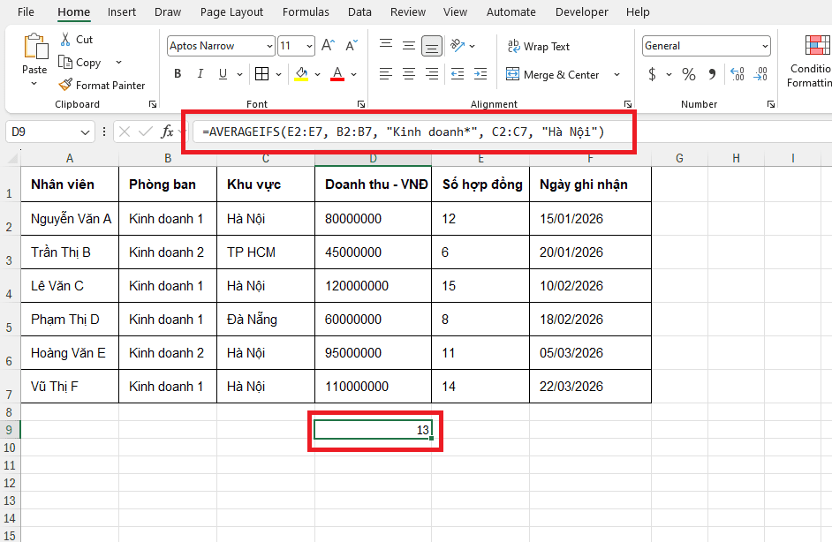Screen dimensions: 832x542
Task: Apply the yellow Fill Color swatch
Action: 301,74
